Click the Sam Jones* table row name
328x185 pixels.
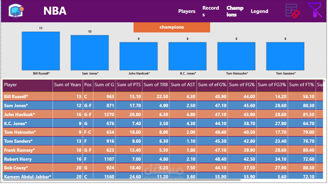point(16,105)
